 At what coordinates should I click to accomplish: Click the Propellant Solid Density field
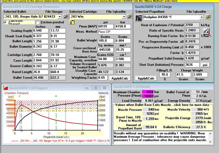point(192,58)
